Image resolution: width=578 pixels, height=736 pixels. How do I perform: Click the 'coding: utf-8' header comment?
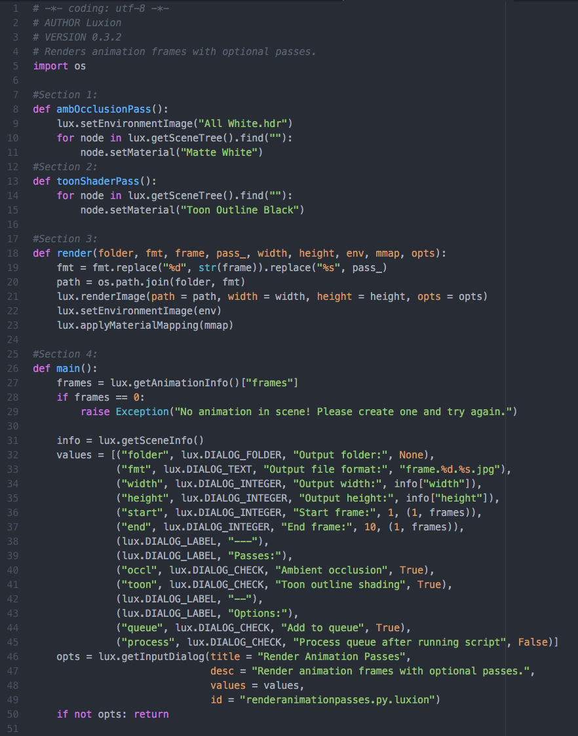(x=101, y=8)
